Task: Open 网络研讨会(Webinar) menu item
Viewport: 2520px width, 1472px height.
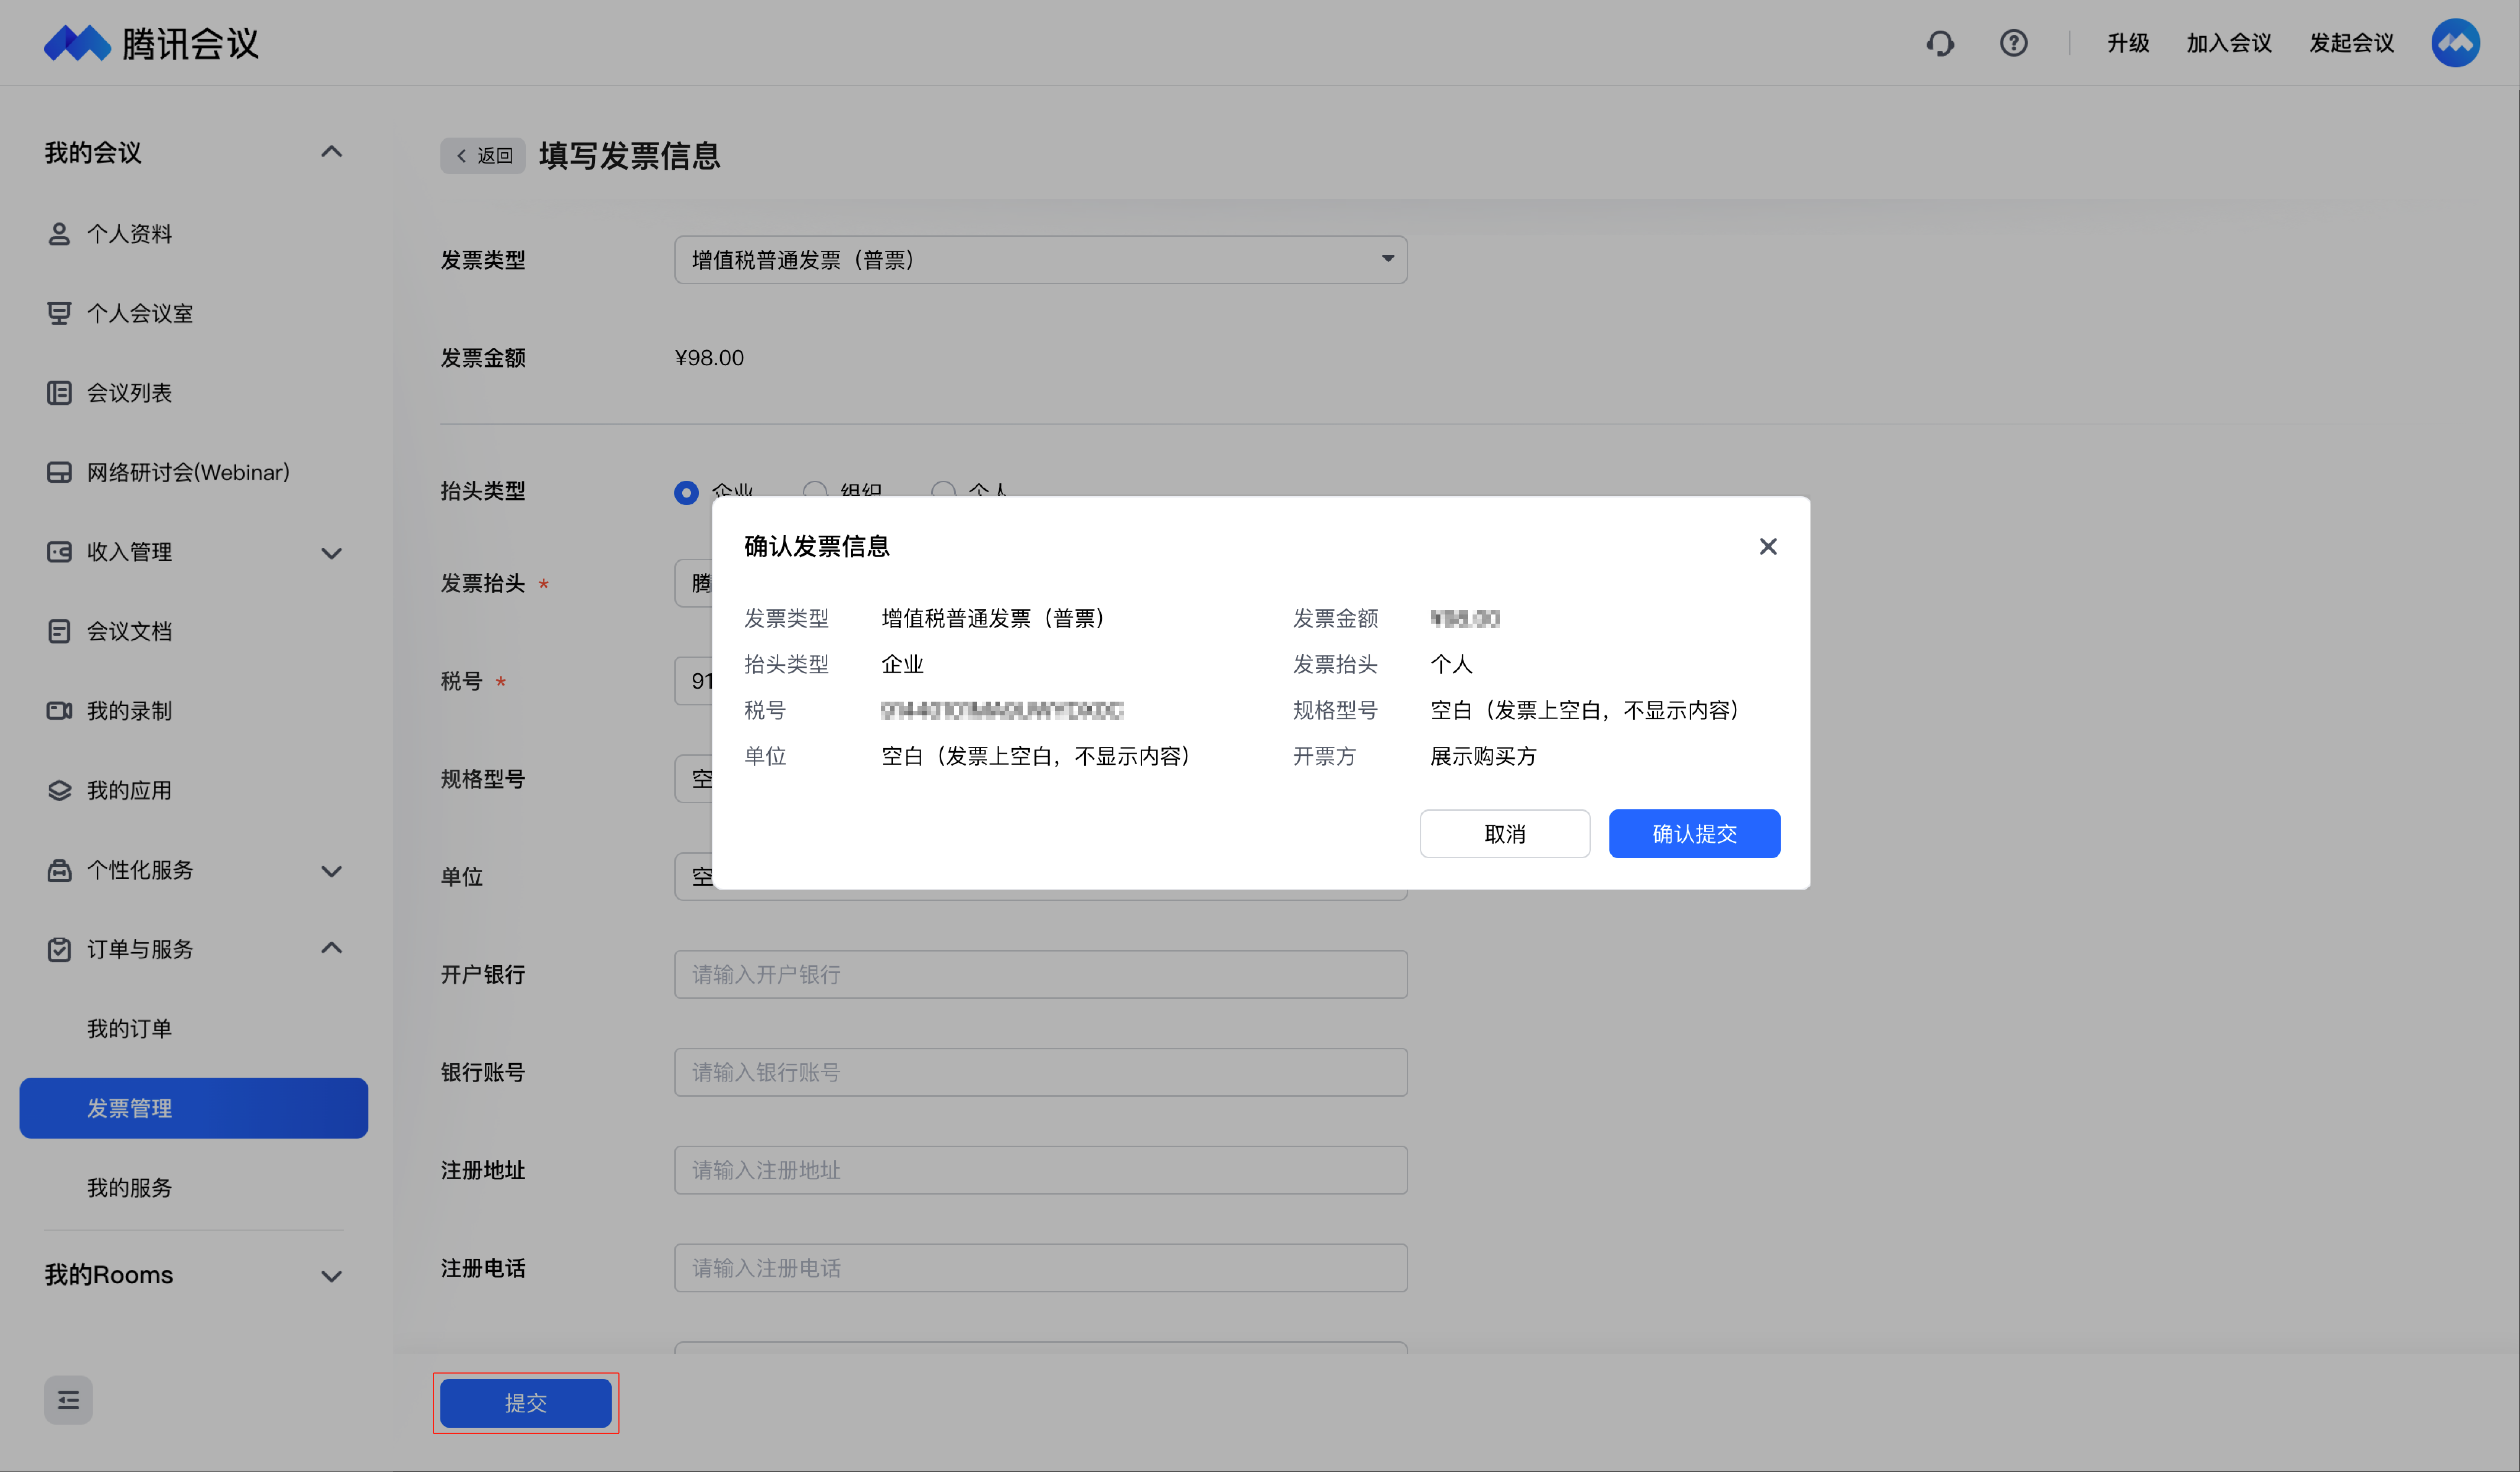Action: pos(188,473)
